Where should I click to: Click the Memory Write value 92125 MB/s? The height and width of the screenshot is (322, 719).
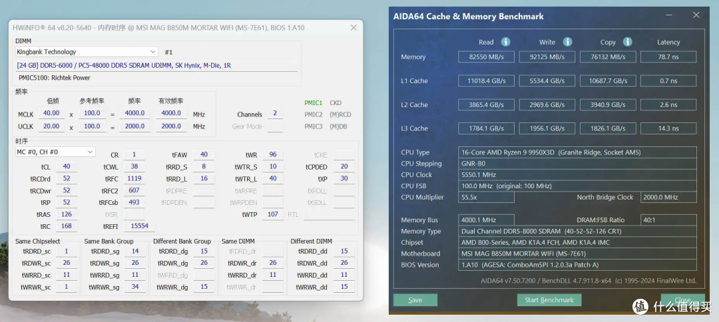(547, 57)
